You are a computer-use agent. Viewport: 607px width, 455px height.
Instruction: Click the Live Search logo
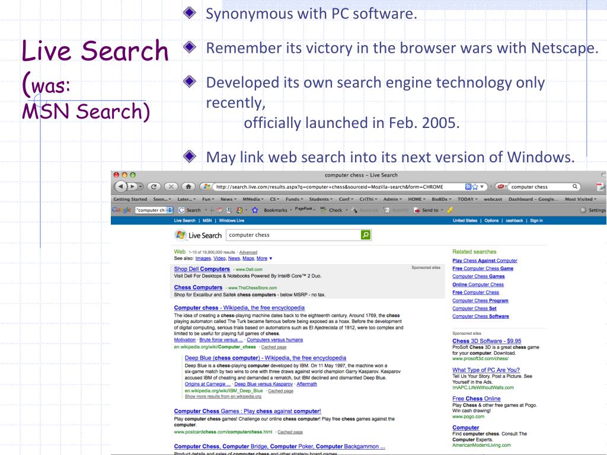tap(198, 235)
